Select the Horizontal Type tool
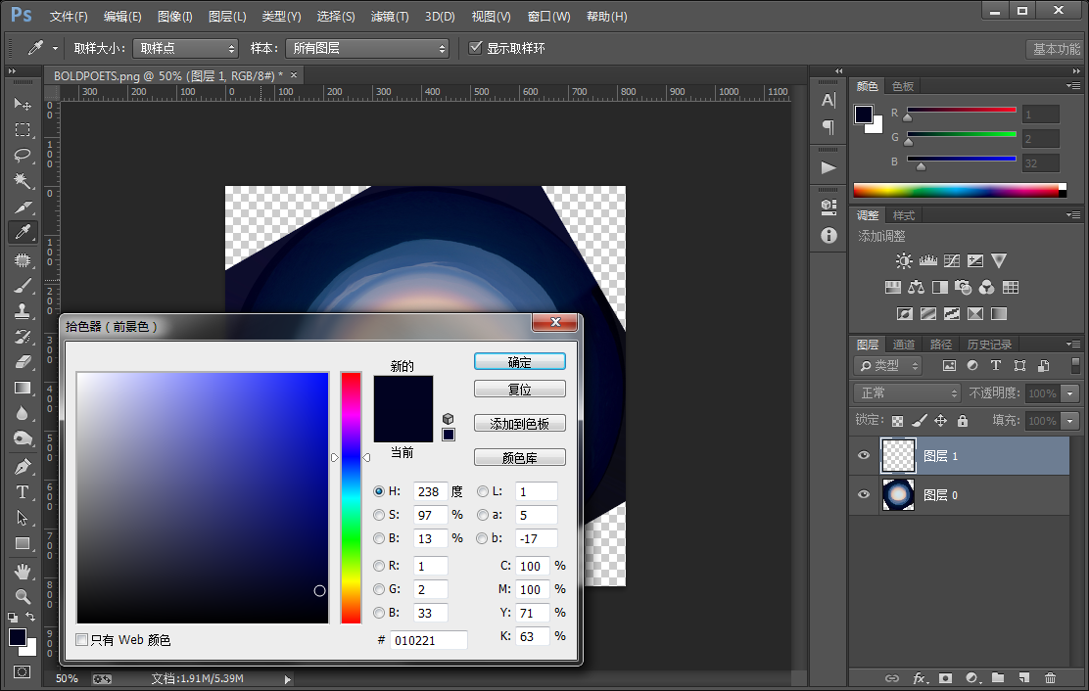 23,492
